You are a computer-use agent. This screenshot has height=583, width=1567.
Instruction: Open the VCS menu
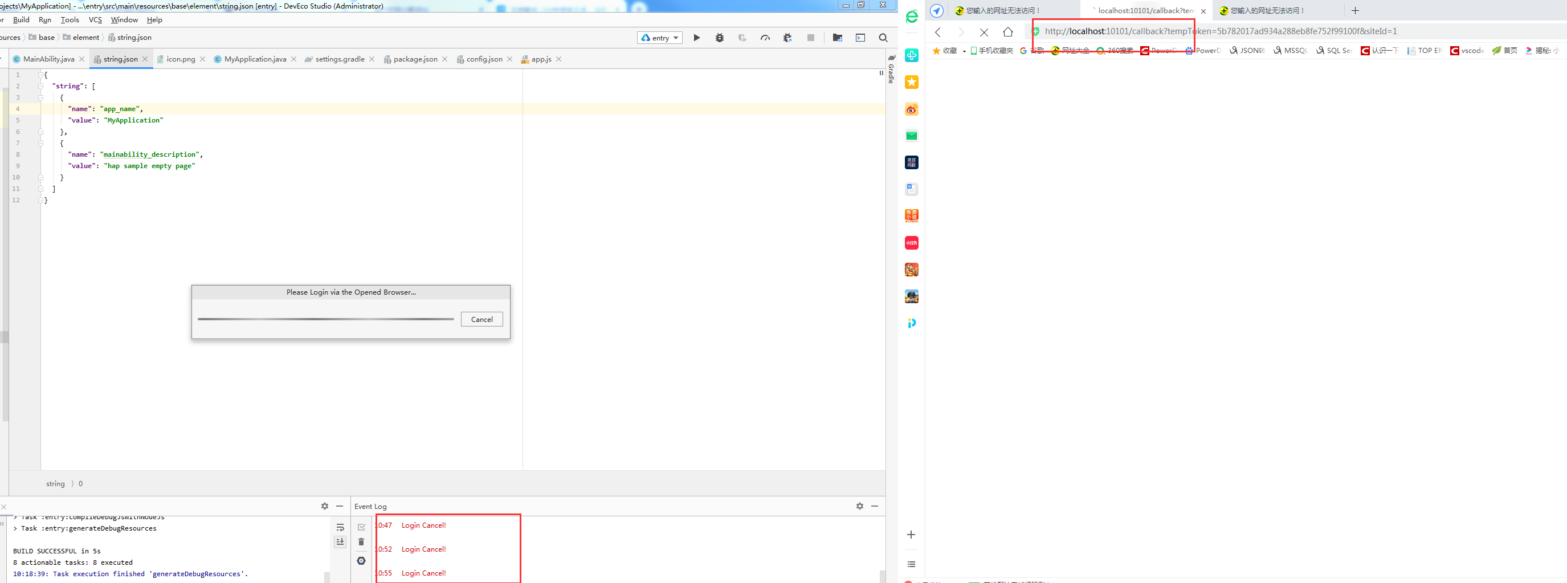96,19
